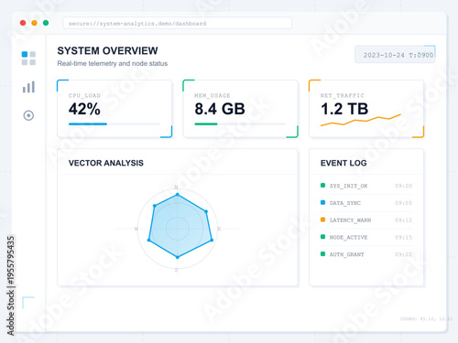This screenshot has width=458, height=343.
Task: Click the CPU_LOAD 42% value
Action: point(84,109)
